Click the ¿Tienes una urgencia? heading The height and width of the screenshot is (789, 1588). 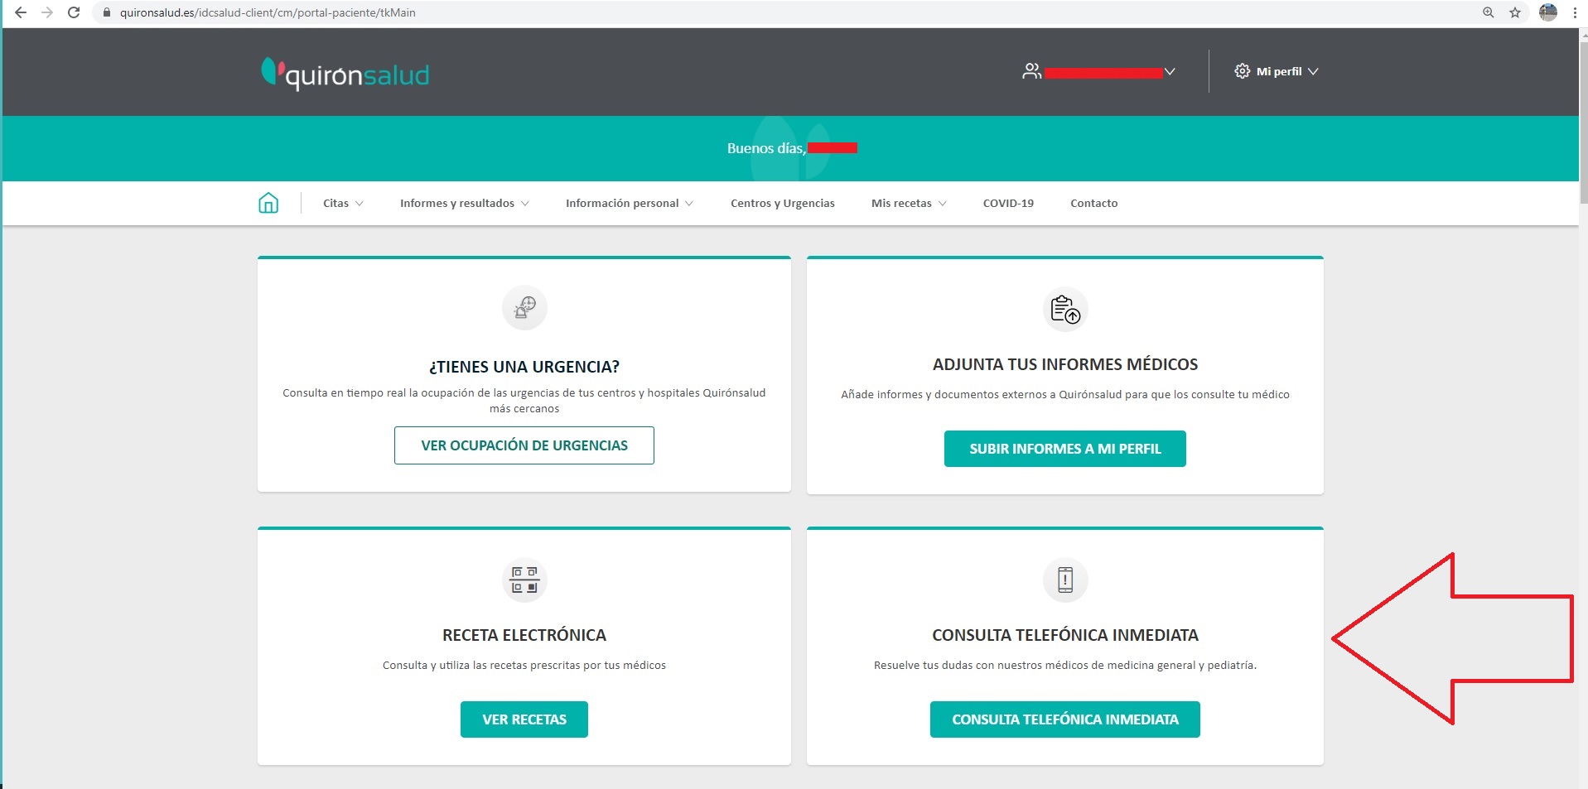[524, 367]
